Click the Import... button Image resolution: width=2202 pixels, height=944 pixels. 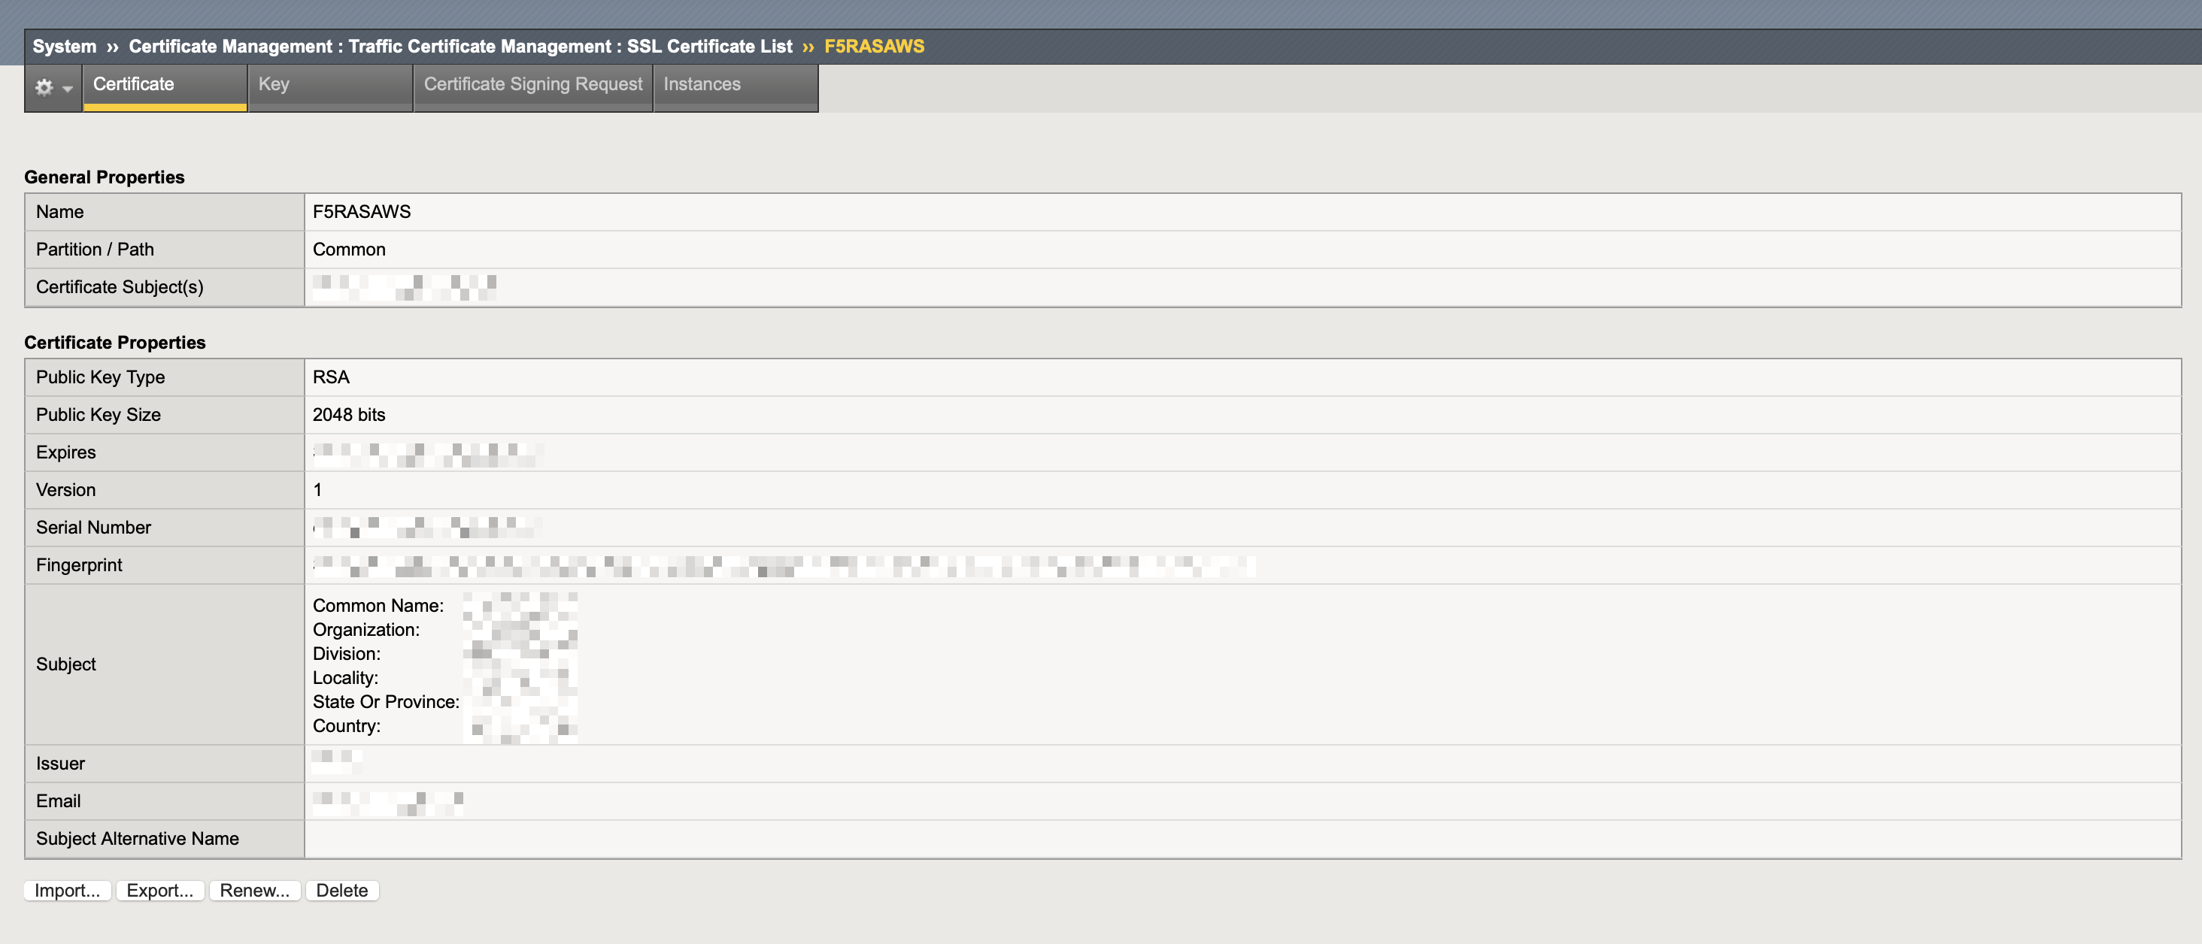[68, 890]
